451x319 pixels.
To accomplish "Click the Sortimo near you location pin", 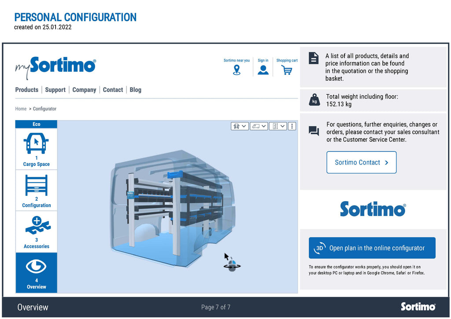I will (x=237, y=70).
